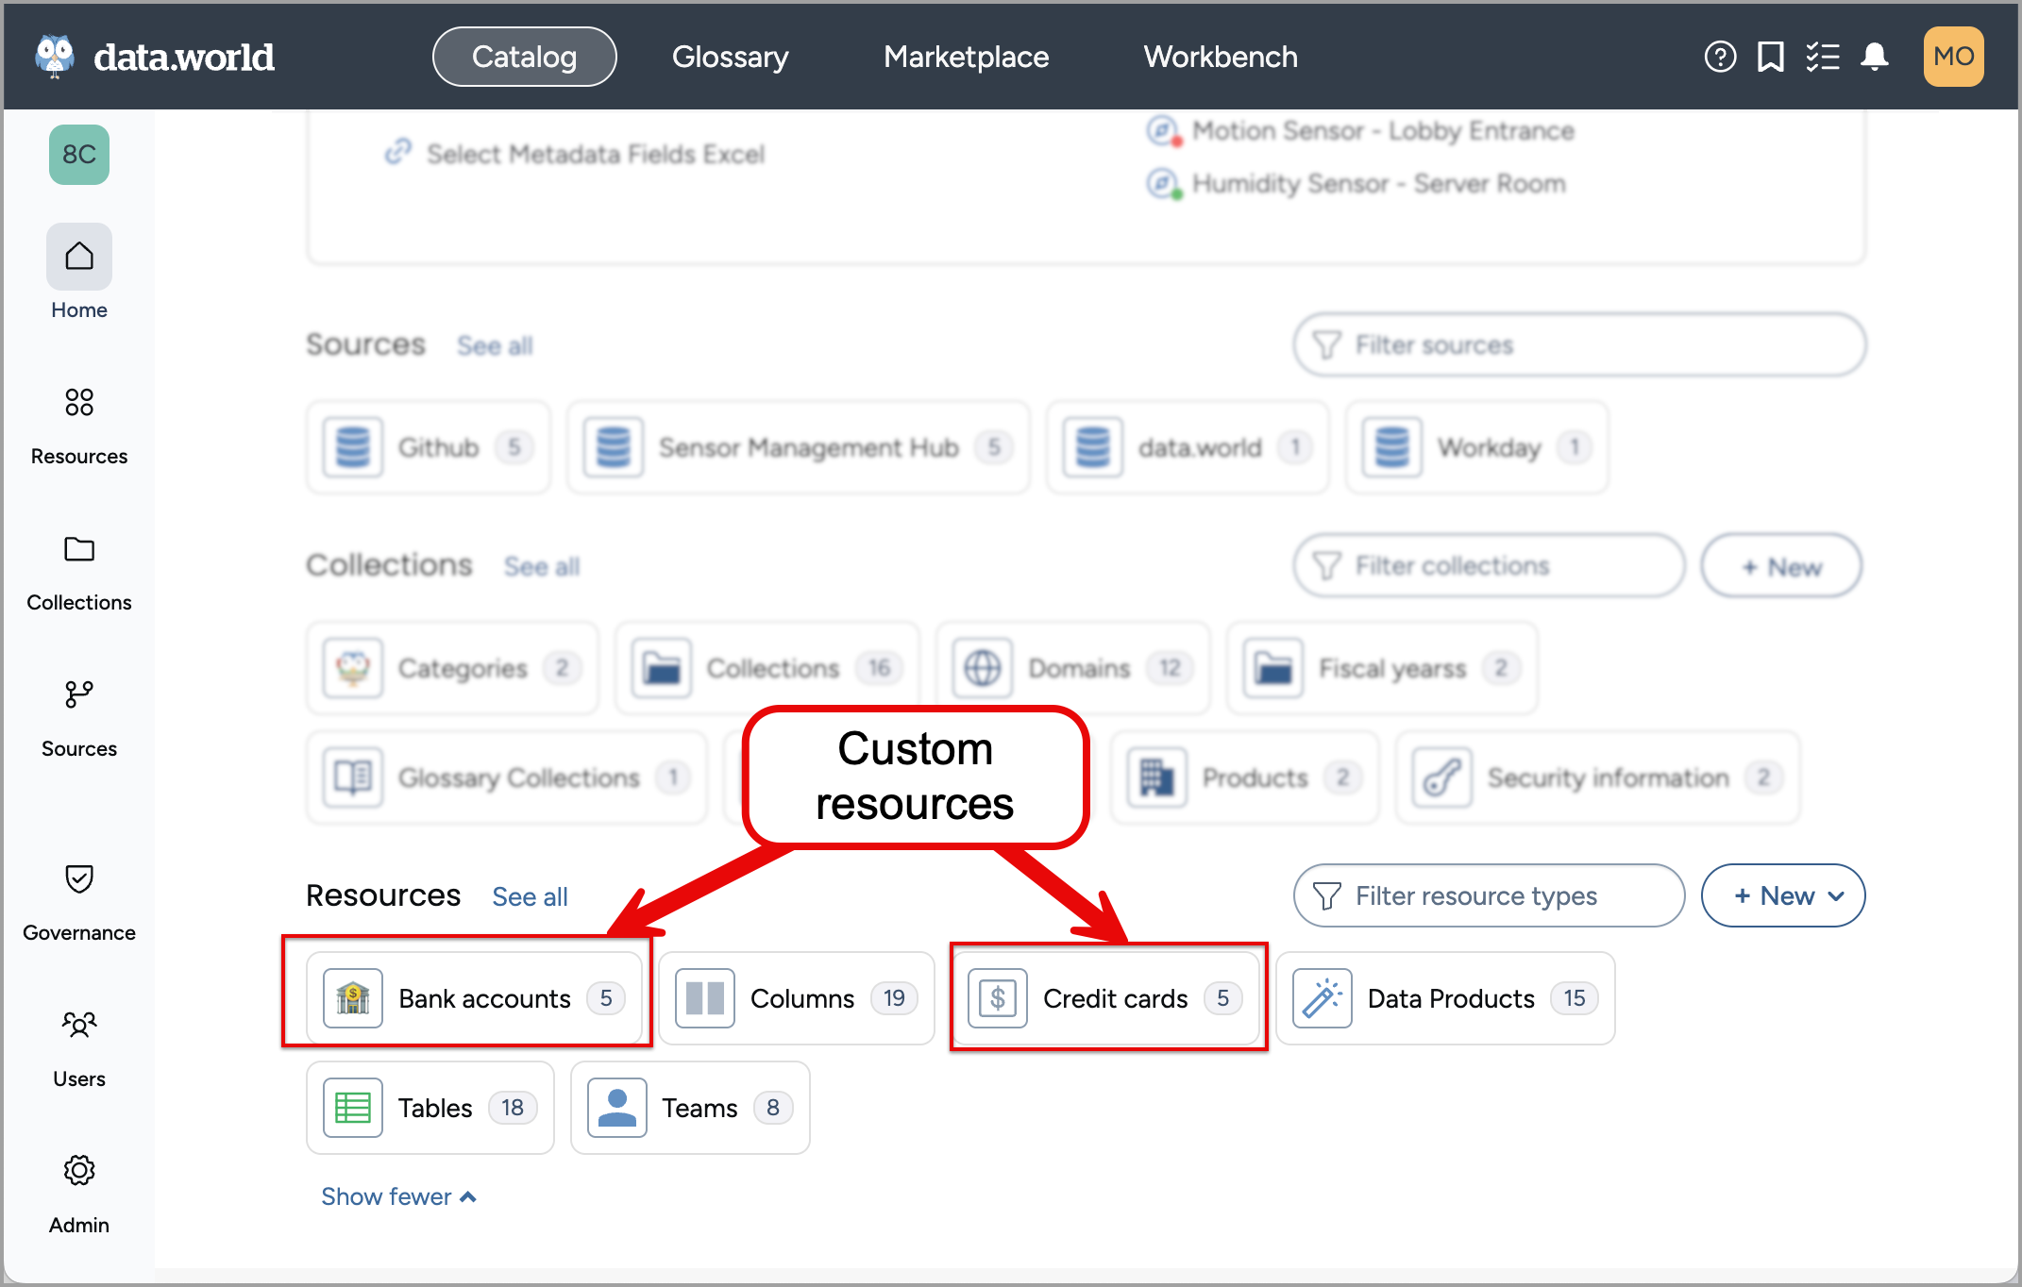Open the notifications bell icon
The height and width of the screenshot is (1287, 2022).
(x=1875, y=57)
